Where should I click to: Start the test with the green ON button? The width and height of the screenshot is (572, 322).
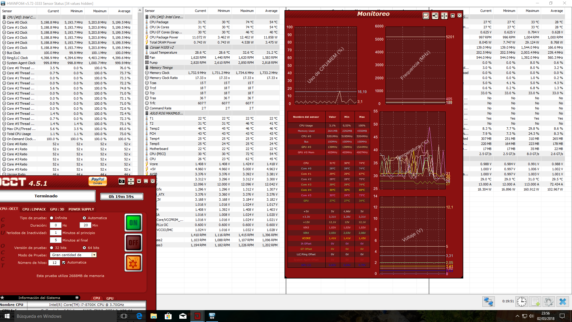point(133,223)
